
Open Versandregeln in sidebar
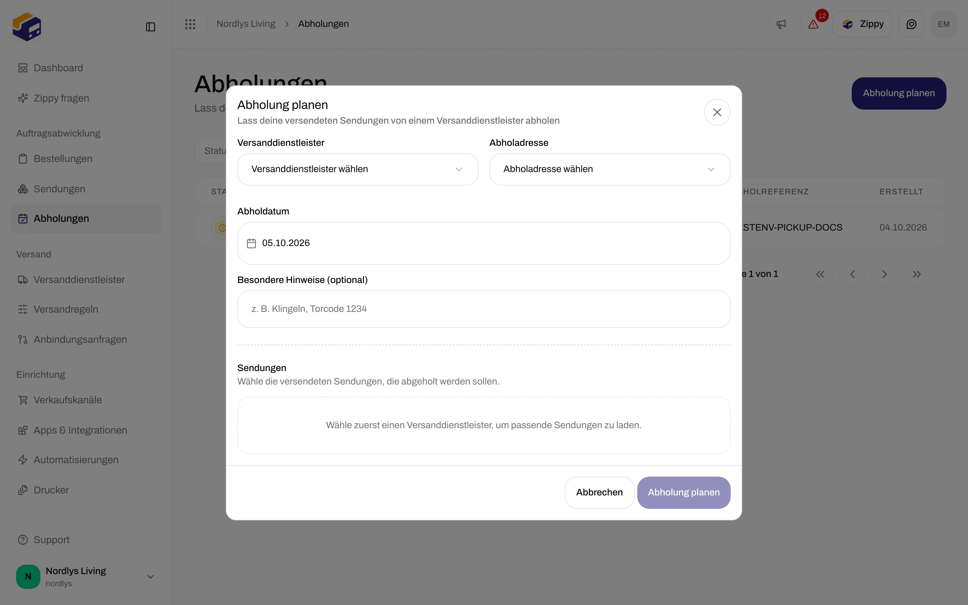(86, 309)
